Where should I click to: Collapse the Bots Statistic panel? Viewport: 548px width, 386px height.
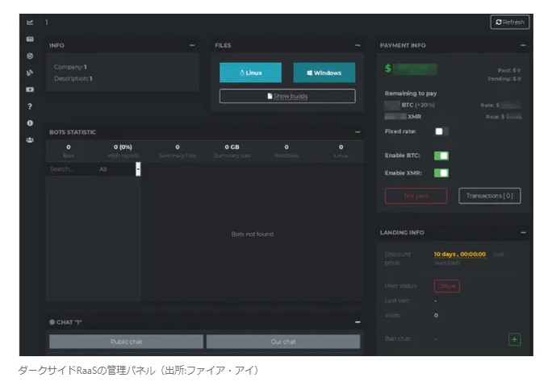[358, 131]
